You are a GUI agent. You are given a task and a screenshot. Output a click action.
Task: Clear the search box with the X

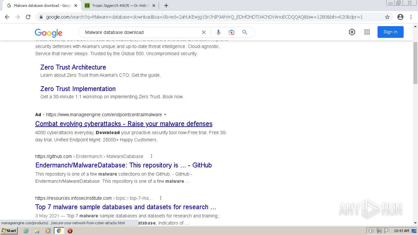(204, 32)
